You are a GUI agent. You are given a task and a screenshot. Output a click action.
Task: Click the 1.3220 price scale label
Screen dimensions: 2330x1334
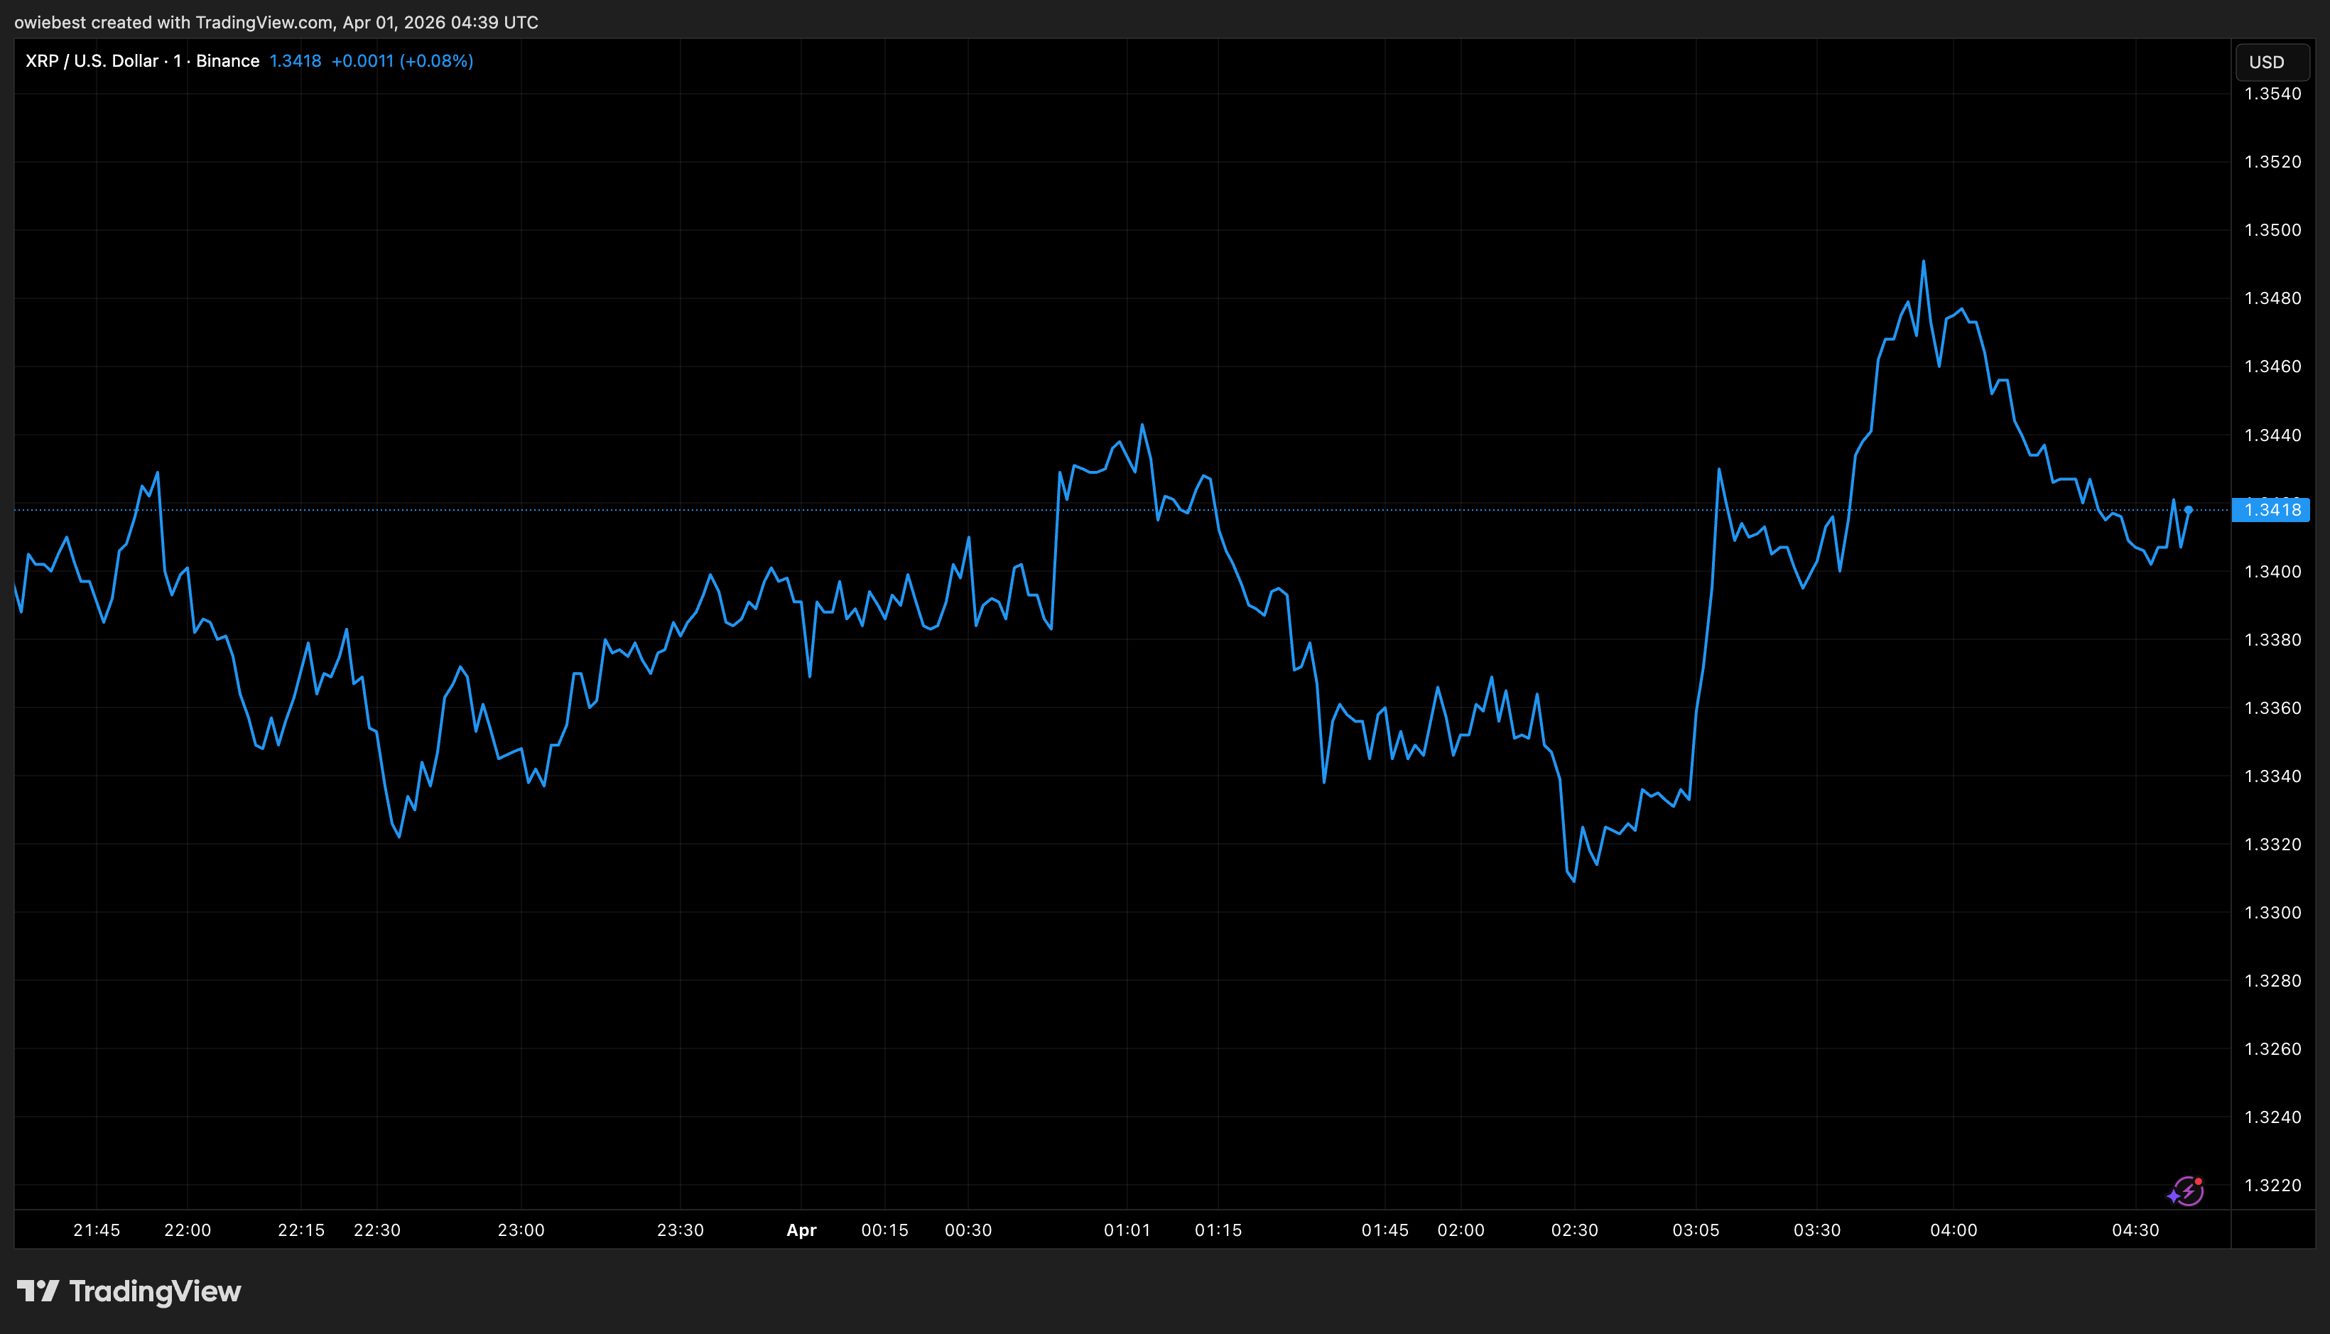pos(2272,1186)
